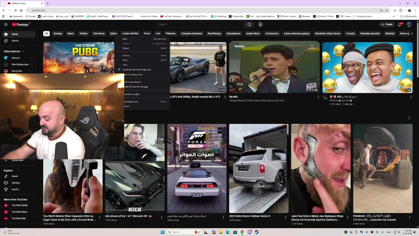Click the Create button
The width and height of the screenshot is (419, 236).
pos(387,24)
